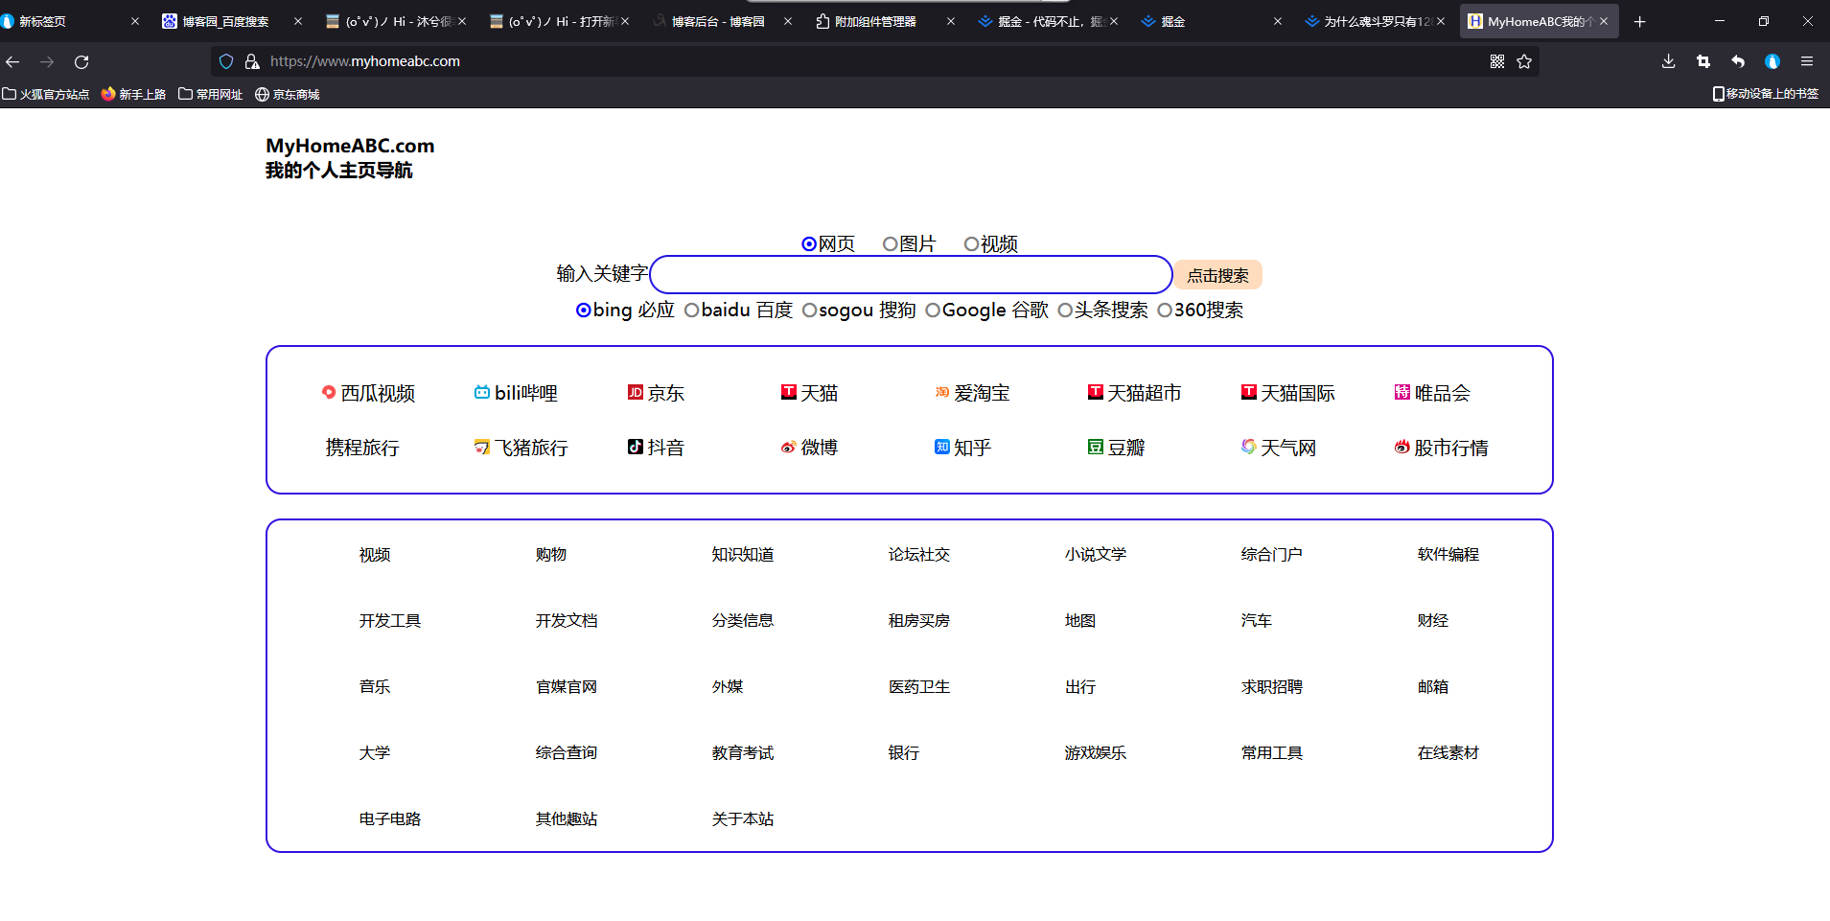Screen dimensions: 1830x921
Task: Open 天猫国际 shortcut
Action: [x=1288, y=393]
